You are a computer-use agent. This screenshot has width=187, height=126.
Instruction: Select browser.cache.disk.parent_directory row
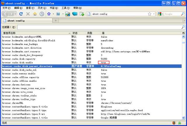pos(92,66)
